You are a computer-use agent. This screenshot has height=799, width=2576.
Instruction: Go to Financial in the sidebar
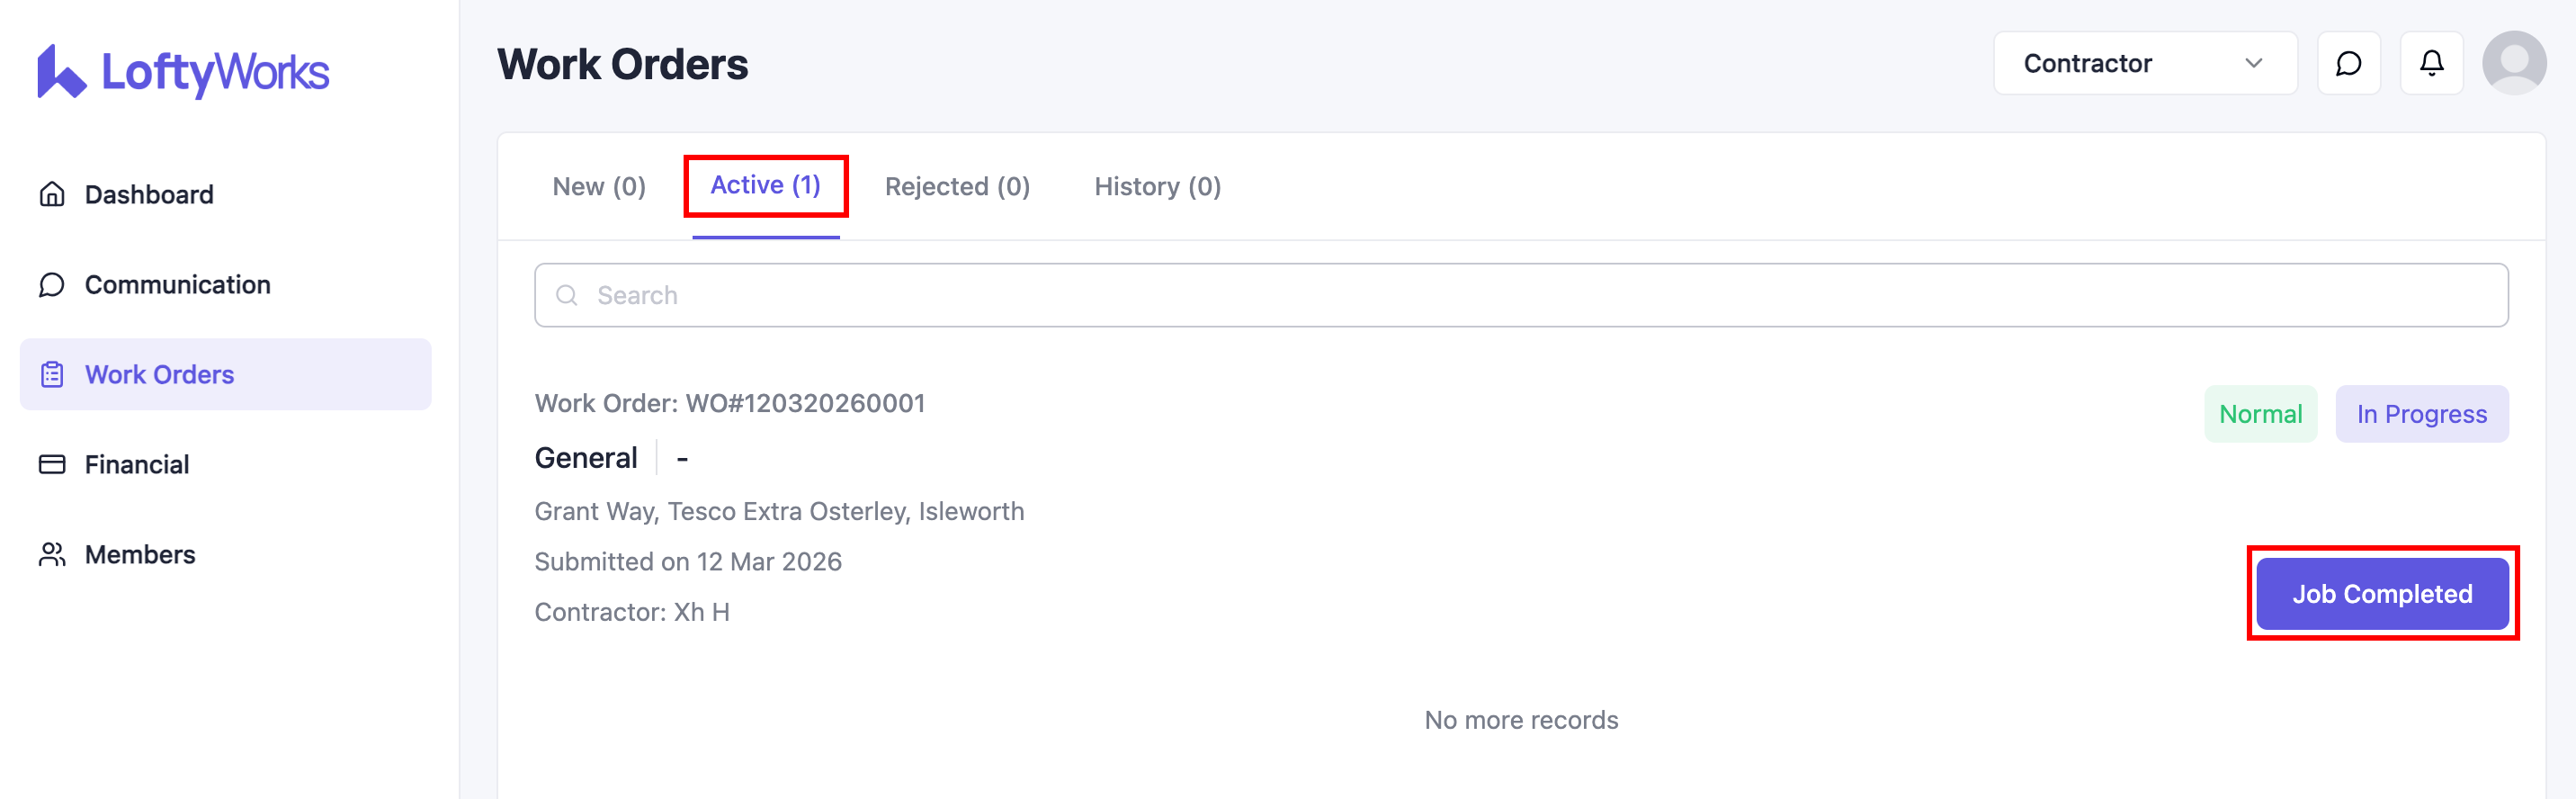pyautogui.click(x=137, y=465)
